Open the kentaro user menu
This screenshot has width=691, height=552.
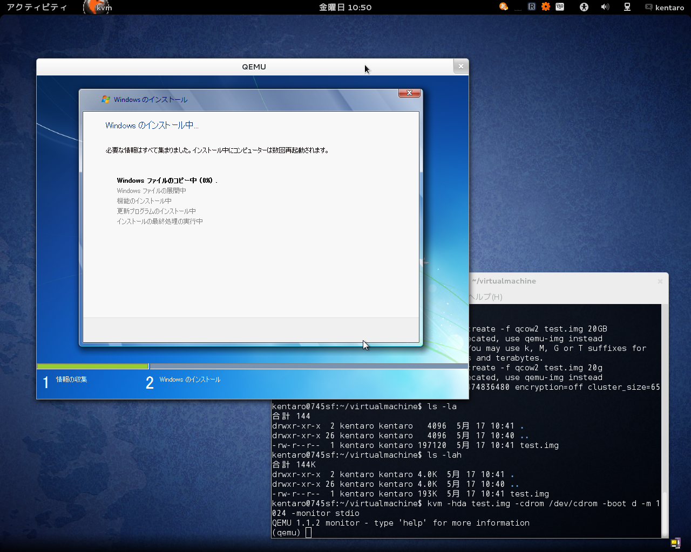click(669, 8)
